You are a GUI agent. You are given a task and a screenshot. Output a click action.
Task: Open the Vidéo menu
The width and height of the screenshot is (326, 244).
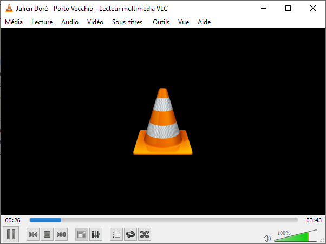click(95, 22)
